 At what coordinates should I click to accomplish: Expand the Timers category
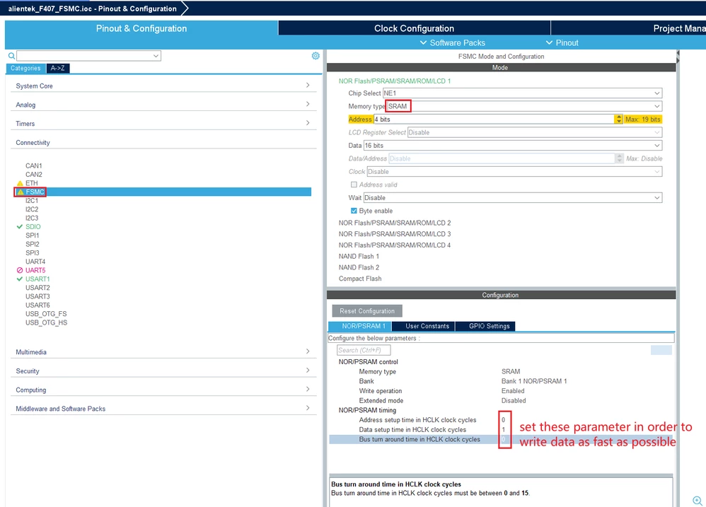pyautogui.click(x=163, y=123)
